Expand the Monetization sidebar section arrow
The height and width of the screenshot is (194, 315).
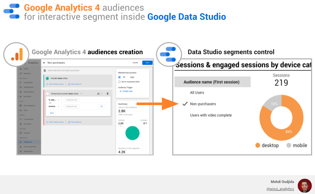coord(19,92)
